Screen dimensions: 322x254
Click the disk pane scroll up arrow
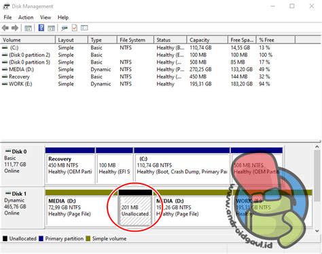pos(317,147)
